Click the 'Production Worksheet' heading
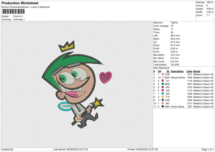215x152 pixels. (x=20, y=3)
